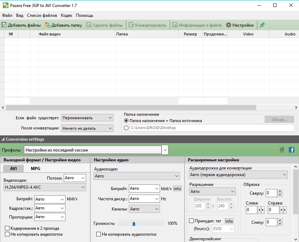Click the Video column header
Image resolution: width=299 pixels, height=242 pixels.
click(x=248, y=34)
